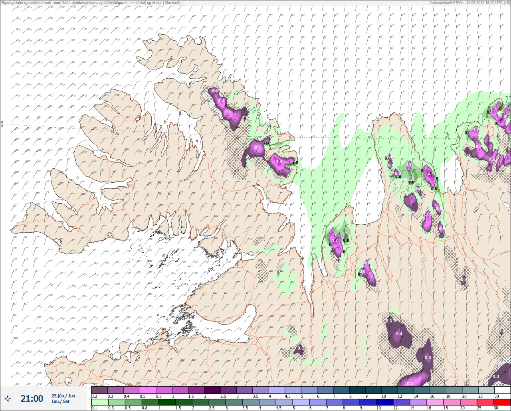Image resolution: width=511 pixels, height=411 pixels.
Task: Select top legend swatch between 2 and 2.5
Action: [212, 390]
